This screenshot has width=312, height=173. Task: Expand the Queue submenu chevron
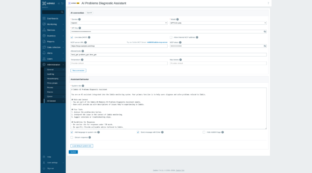[63, 96]
